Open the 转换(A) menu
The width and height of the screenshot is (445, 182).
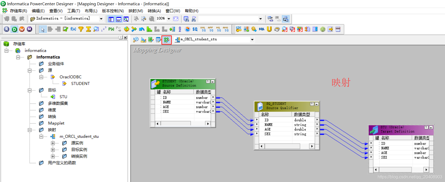154,11
